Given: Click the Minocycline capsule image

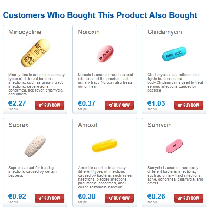Looking at the screenshot, I should 35,53.
